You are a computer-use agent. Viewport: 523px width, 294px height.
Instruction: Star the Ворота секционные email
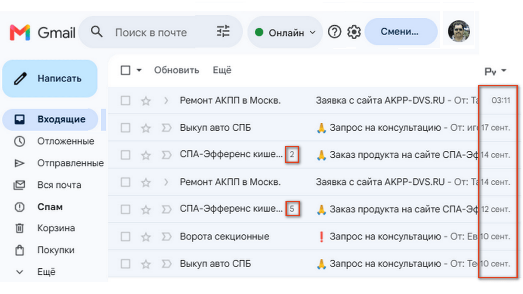point(146,237)
